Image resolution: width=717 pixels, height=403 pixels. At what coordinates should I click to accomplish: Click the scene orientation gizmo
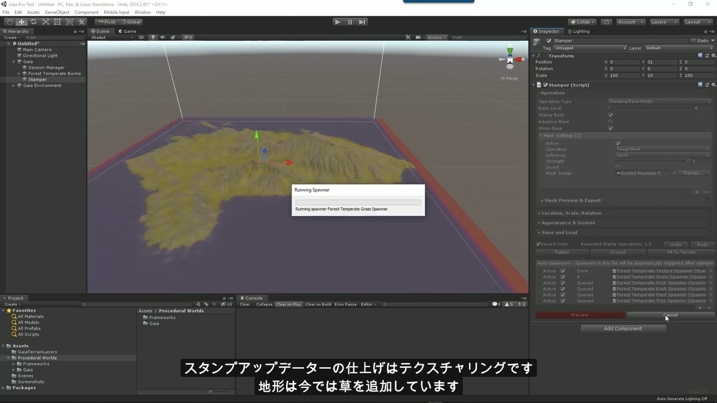pos(510,60)
